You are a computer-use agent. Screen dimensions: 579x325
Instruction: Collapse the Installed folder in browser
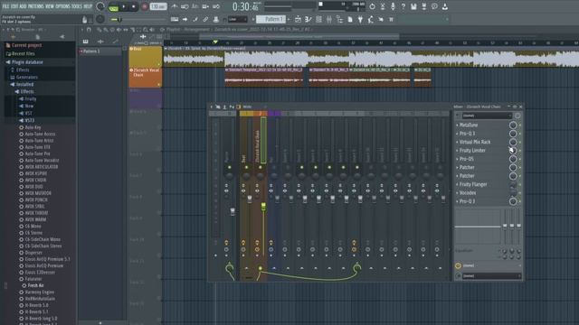pyautogui.click(x=24, y=84)
